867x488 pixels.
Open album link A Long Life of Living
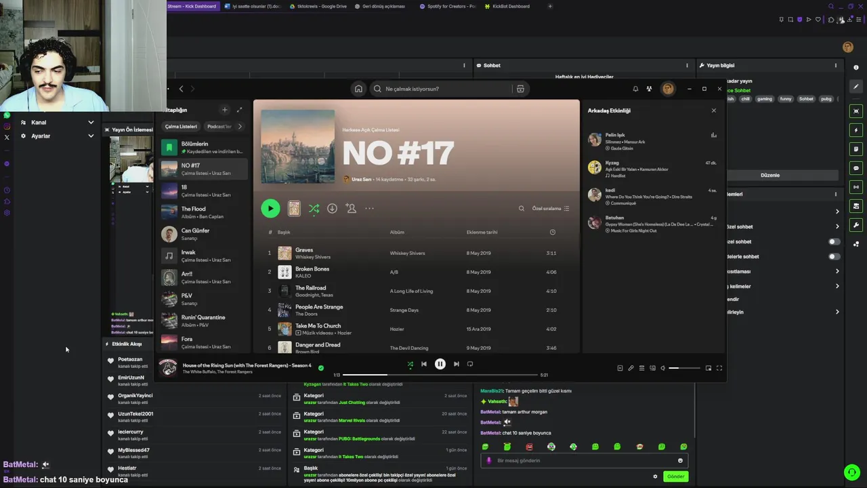411,291
